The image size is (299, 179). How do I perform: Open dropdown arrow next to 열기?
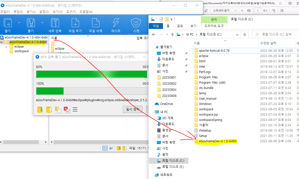(x=19, y=23)
